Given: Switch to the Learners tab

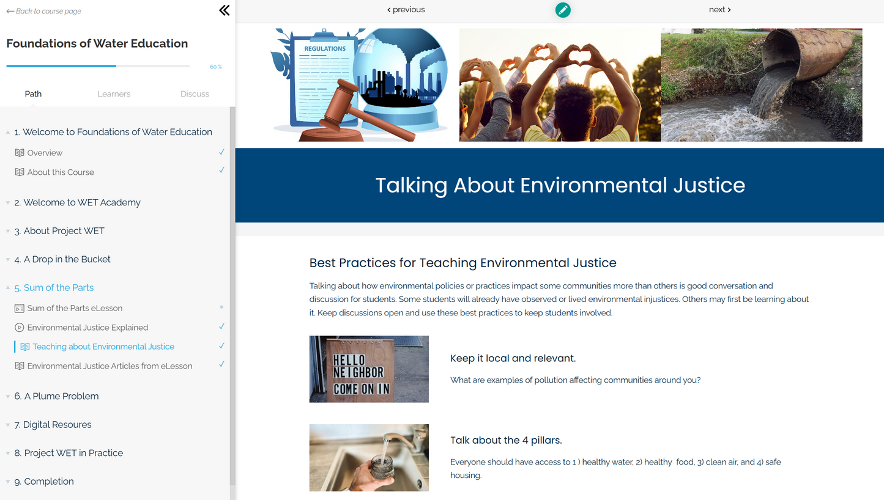Looking at the screenshot, I should click(x=114, y=94).
